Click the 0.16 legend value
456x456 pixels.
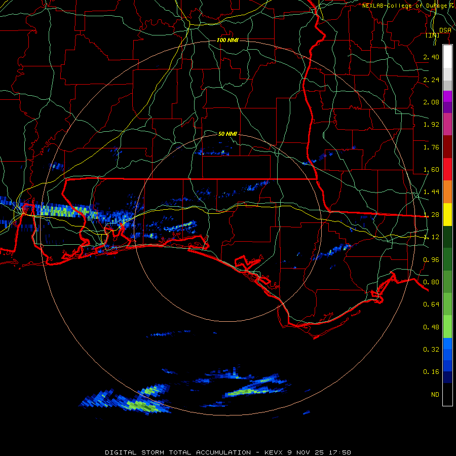click(x=431, y=372)
